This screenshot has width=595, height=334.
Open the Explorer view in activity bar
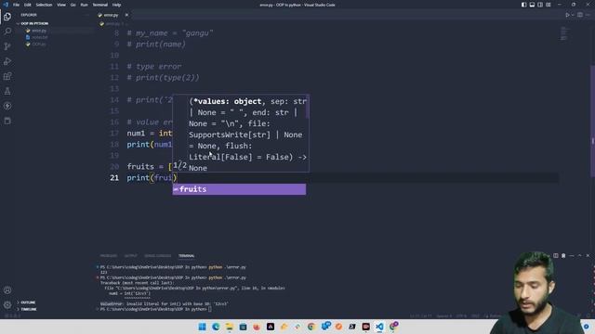tap(7, 17)
